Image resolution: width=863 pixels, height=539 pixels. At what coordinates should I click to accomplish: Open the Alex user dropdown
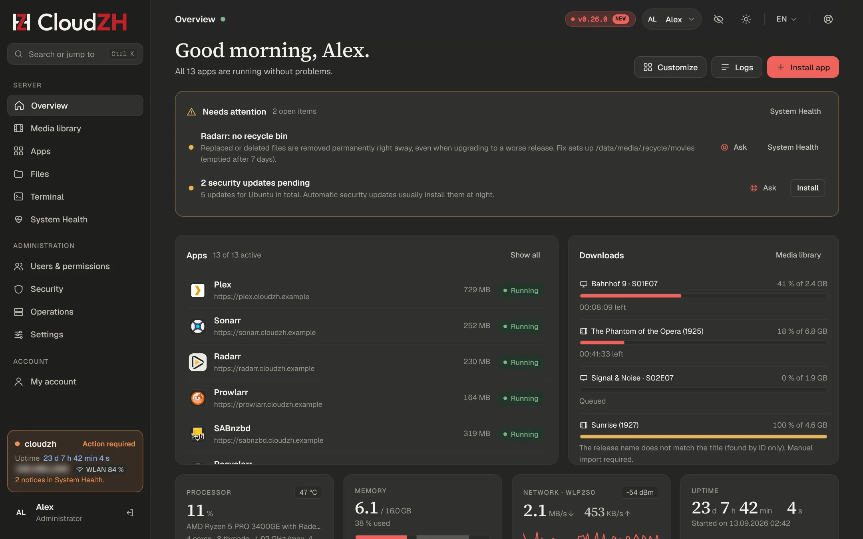[672, 19]
